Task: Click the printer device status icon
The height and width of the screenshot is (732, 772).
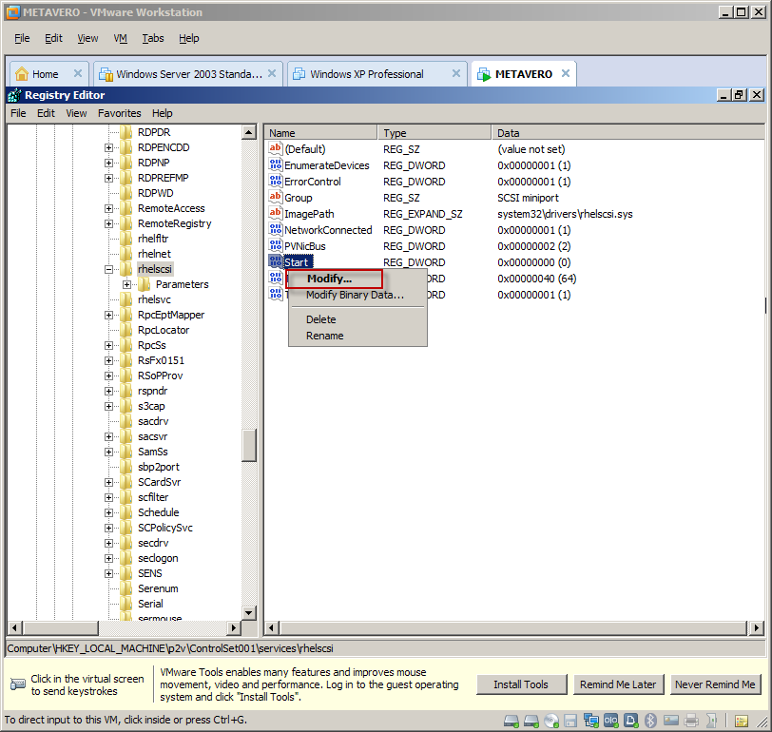Action: (691, 721)
